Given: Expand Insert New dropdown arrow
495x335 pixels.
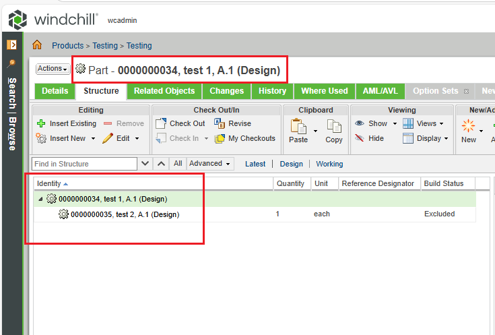Looking at the screenshot, I should (x=93, y=138).
